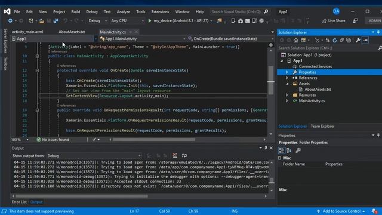Expand the References node
The width and height of the screenshot is (382, 215).
click(x=287, y=78)
